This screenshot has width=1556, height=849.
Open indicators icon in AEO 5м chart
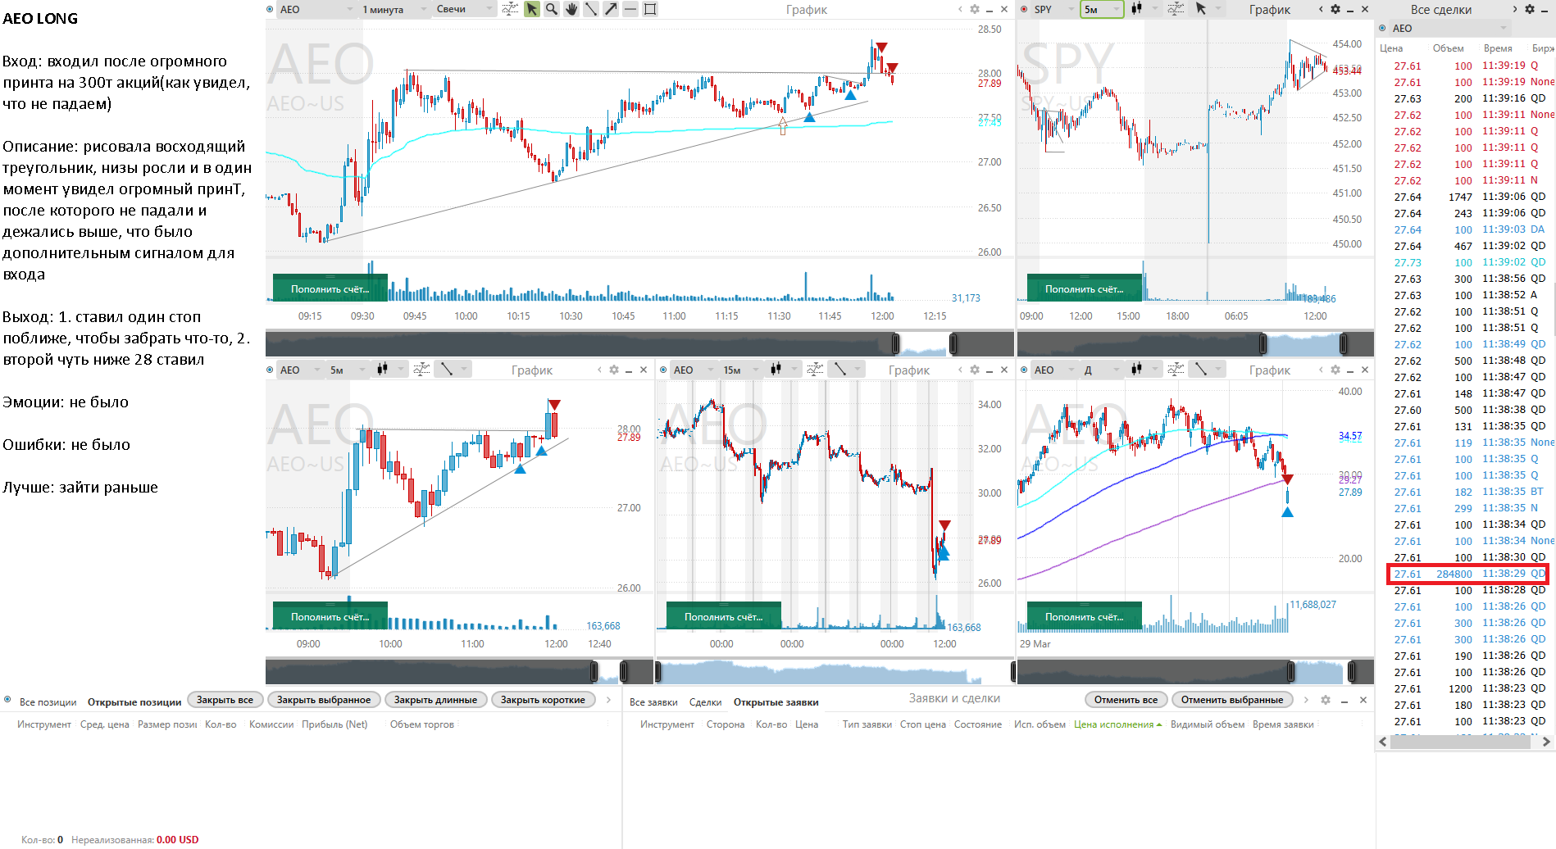point(421,370)
